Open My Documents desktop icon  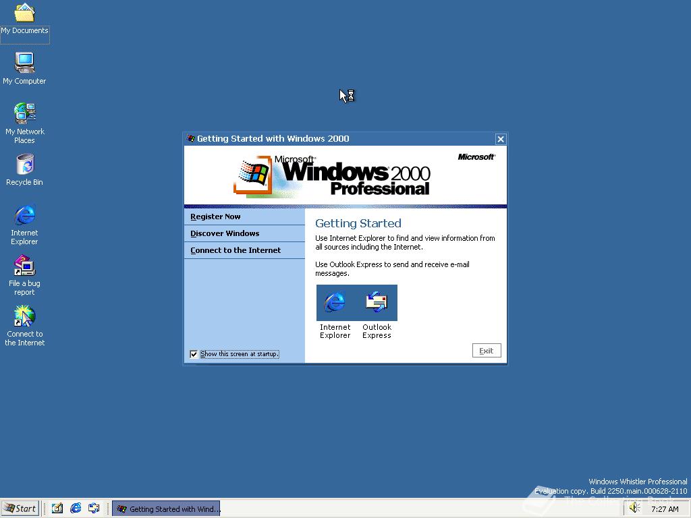(x=24, y=18)
